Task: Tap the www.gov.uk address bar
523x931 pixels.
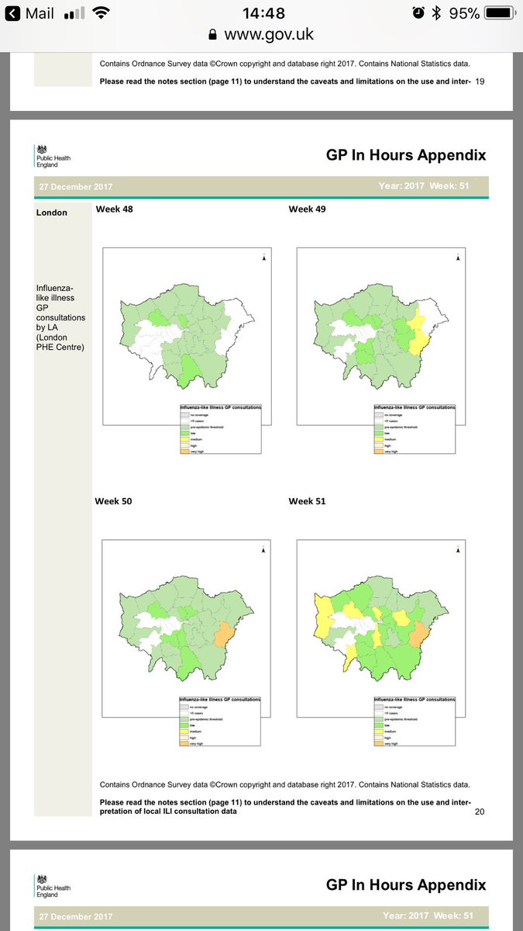Action: 261,35
